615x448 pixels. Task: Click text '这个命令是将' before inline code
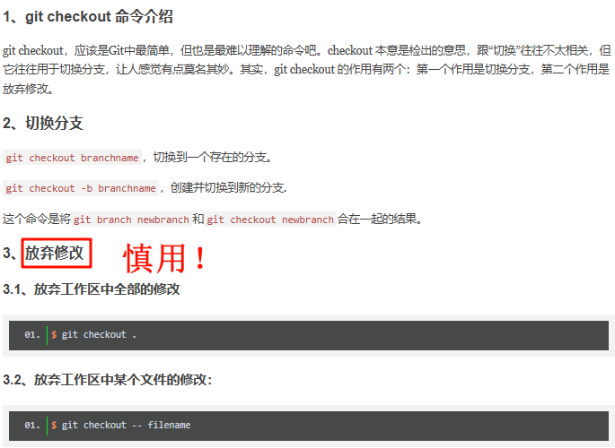tap(37, 219)
